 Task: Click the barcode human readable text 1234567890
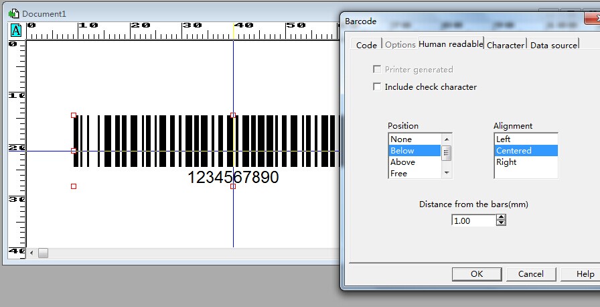click(x=233, y=177)
